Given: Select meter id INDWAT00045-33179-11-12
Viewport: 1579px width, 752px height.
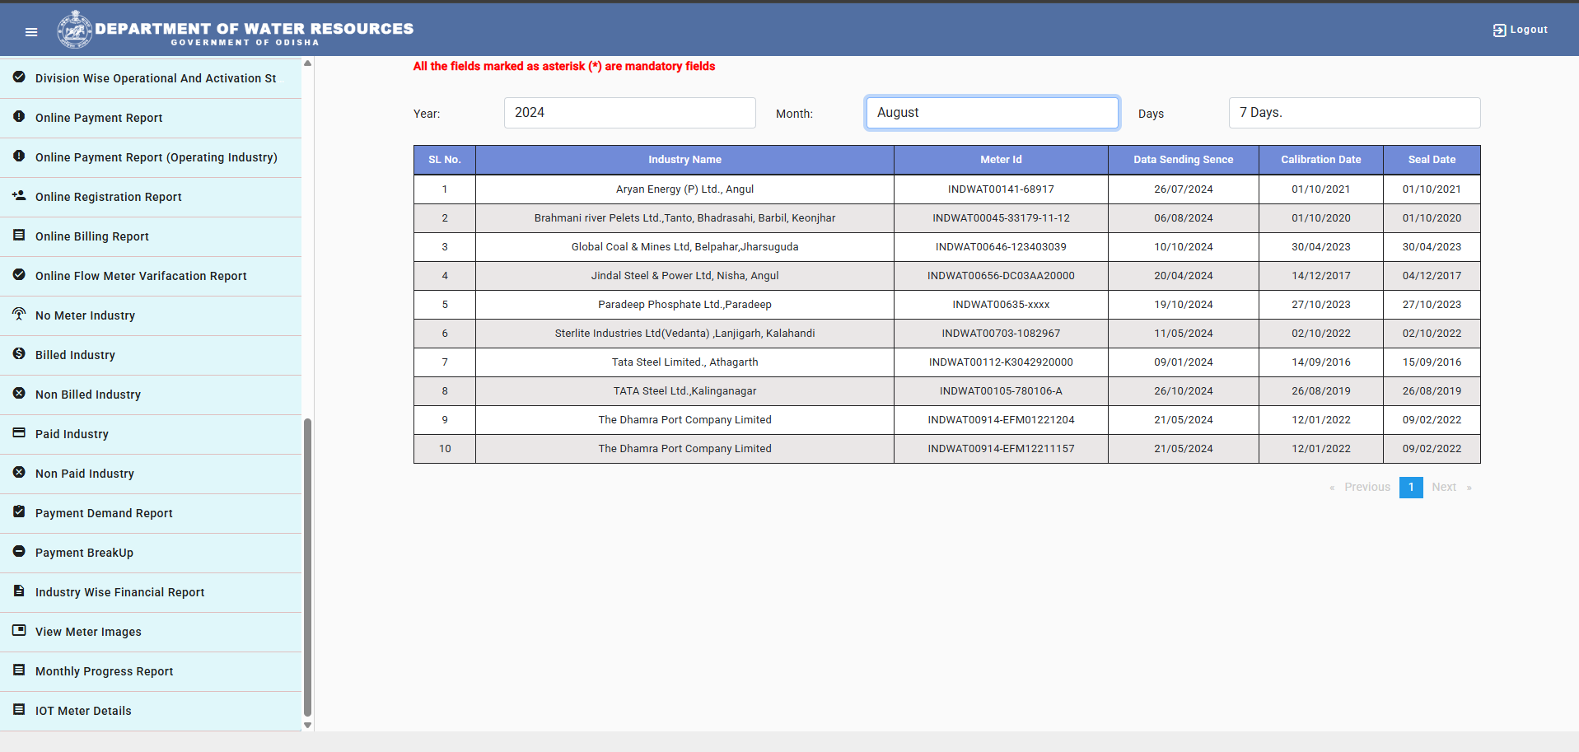Looking at the screenshot, I should click(x=1001, y=218).
